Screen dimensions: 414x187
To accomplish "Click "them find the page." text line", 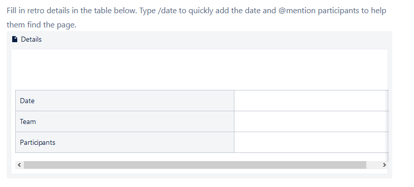I will [x=42, y=25].
